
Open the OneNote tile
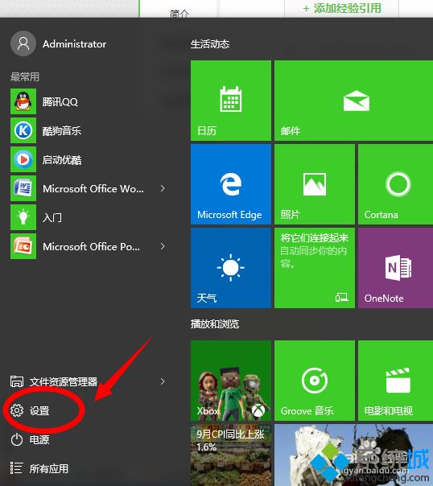tap(395, 268)
